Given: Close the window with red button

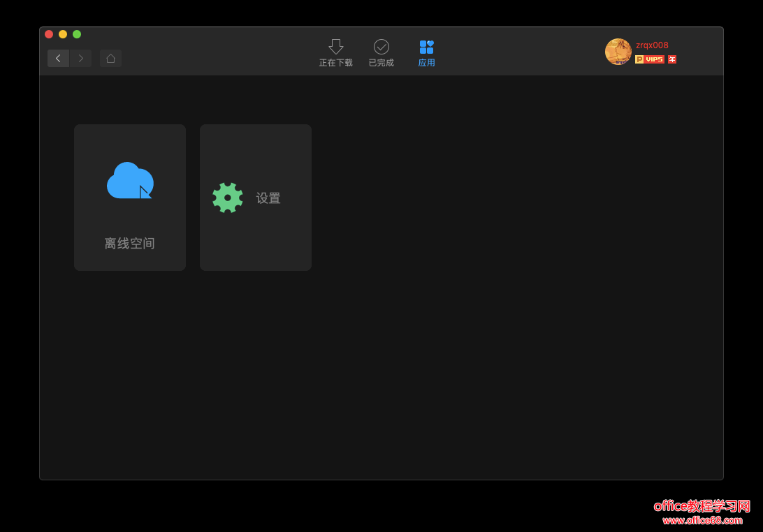Looking at the screenshot, I should tap(49, 34).
